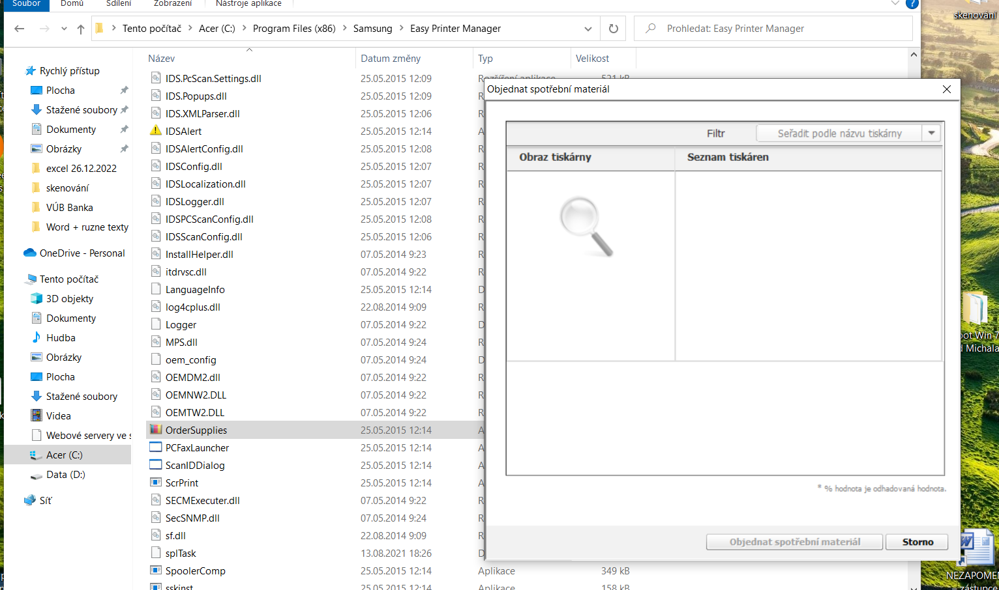999x590 pixels.
Task: Expand the address bar history dropdown
Action: tap(588, 29)
